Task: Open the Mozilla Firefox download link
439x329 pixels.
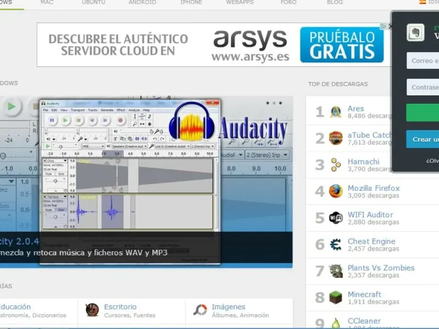Action: [374, 188]
